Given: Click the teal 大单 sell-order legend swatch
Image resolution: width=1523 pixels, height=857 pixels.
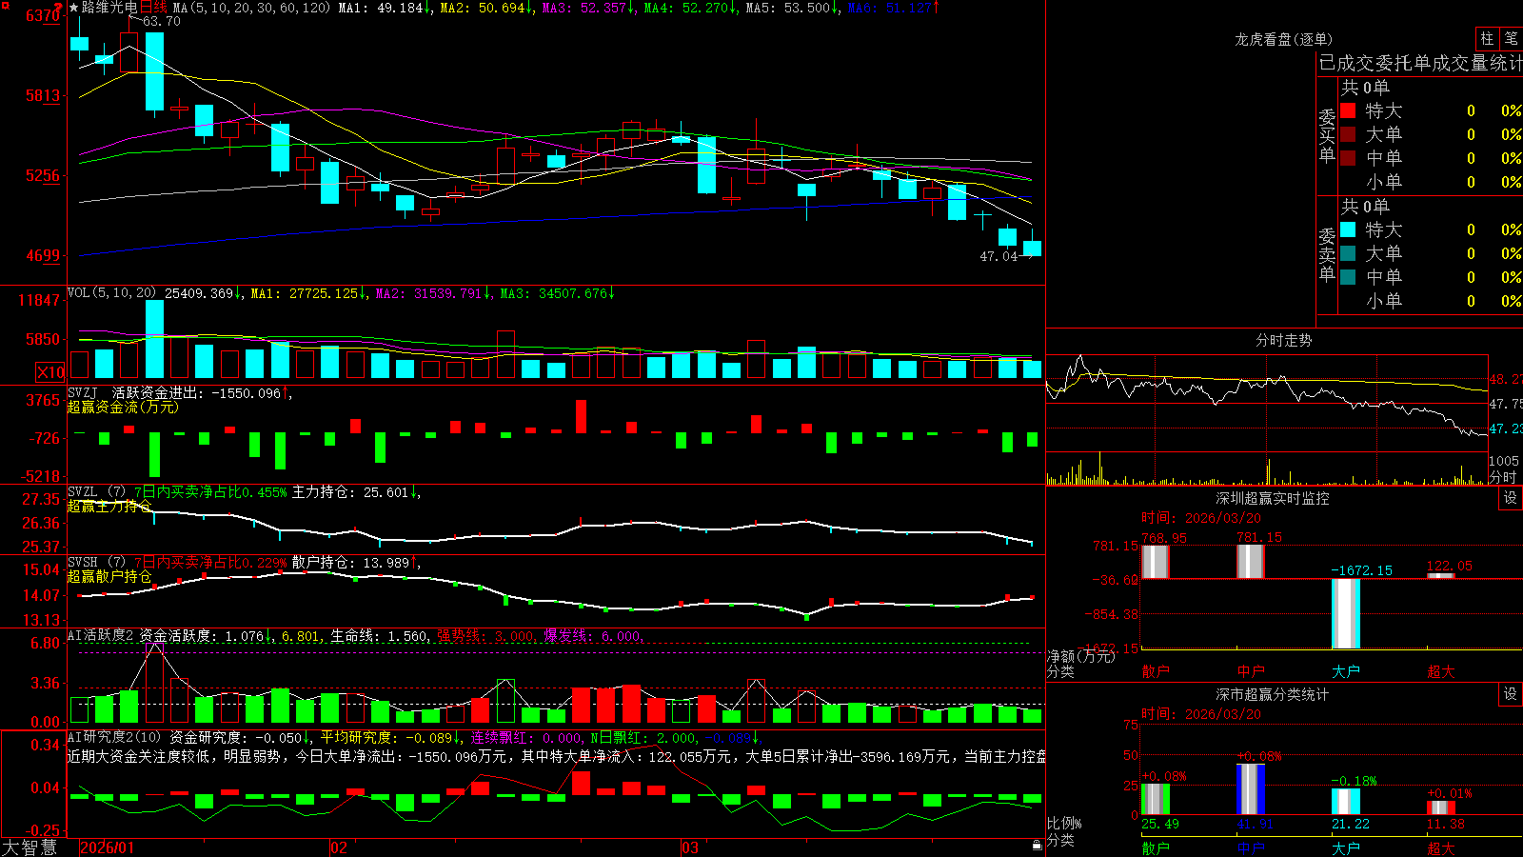Looking at the screenshot, I should 1348,253.
